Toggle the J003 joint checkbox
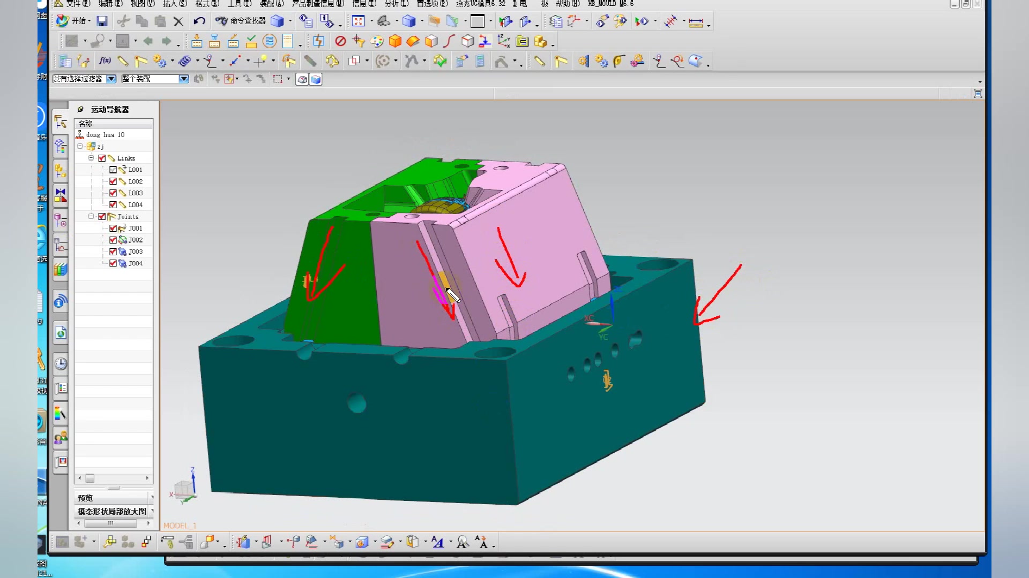 pos(113,252)
